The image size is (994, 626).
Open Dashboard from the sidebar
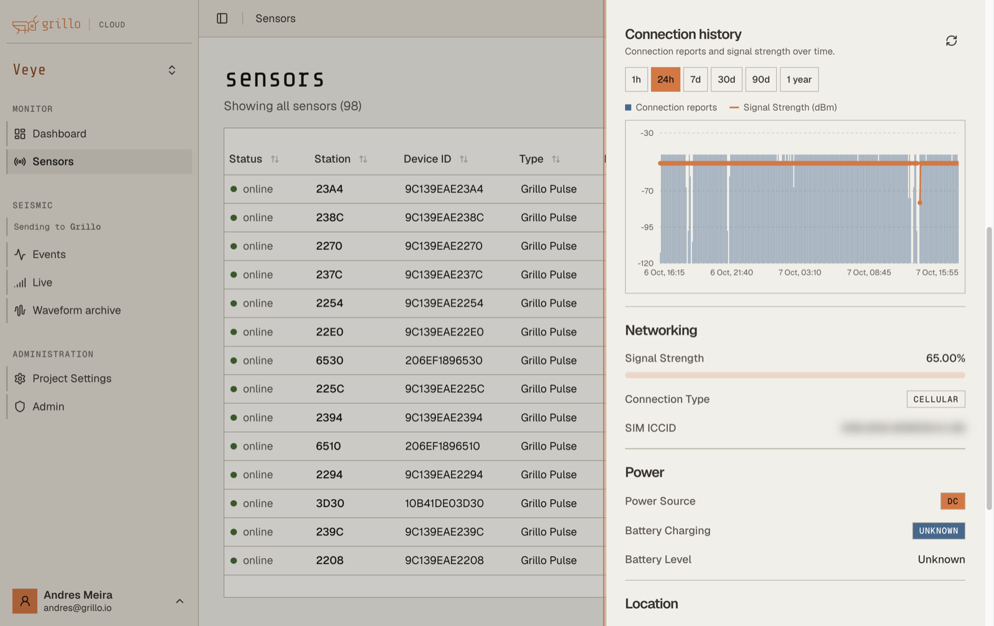[x=99, y=134]
